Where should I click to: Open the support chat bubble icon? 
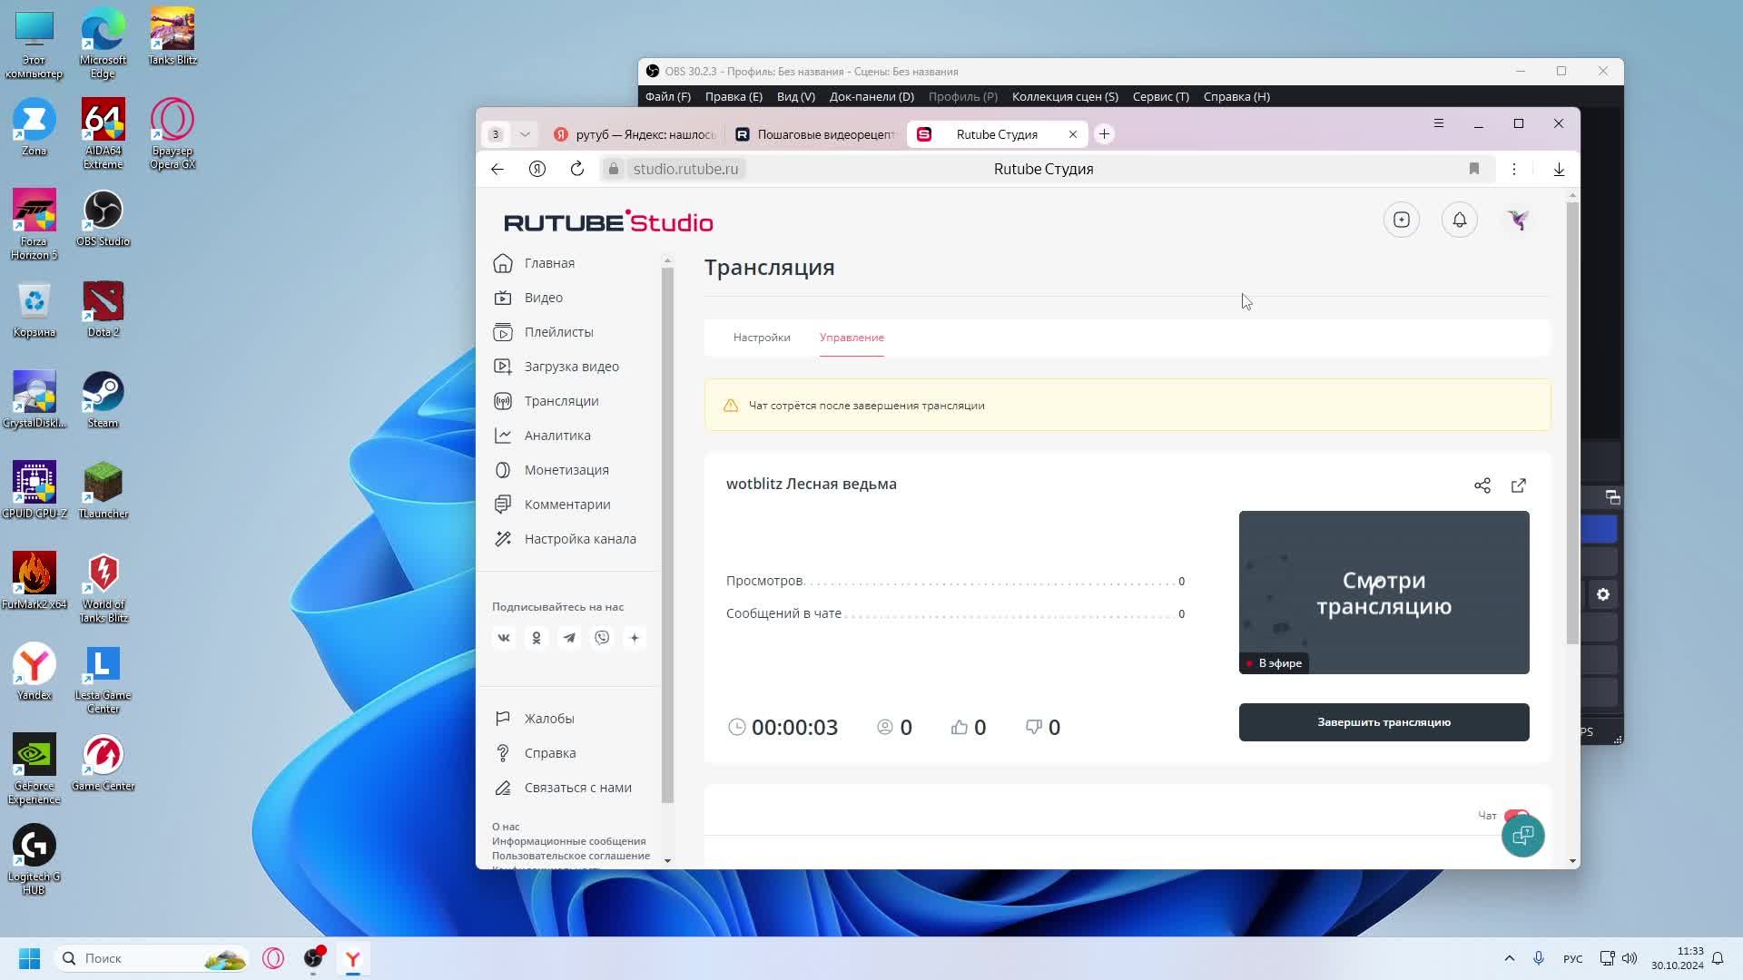[x=1523, y=836]
